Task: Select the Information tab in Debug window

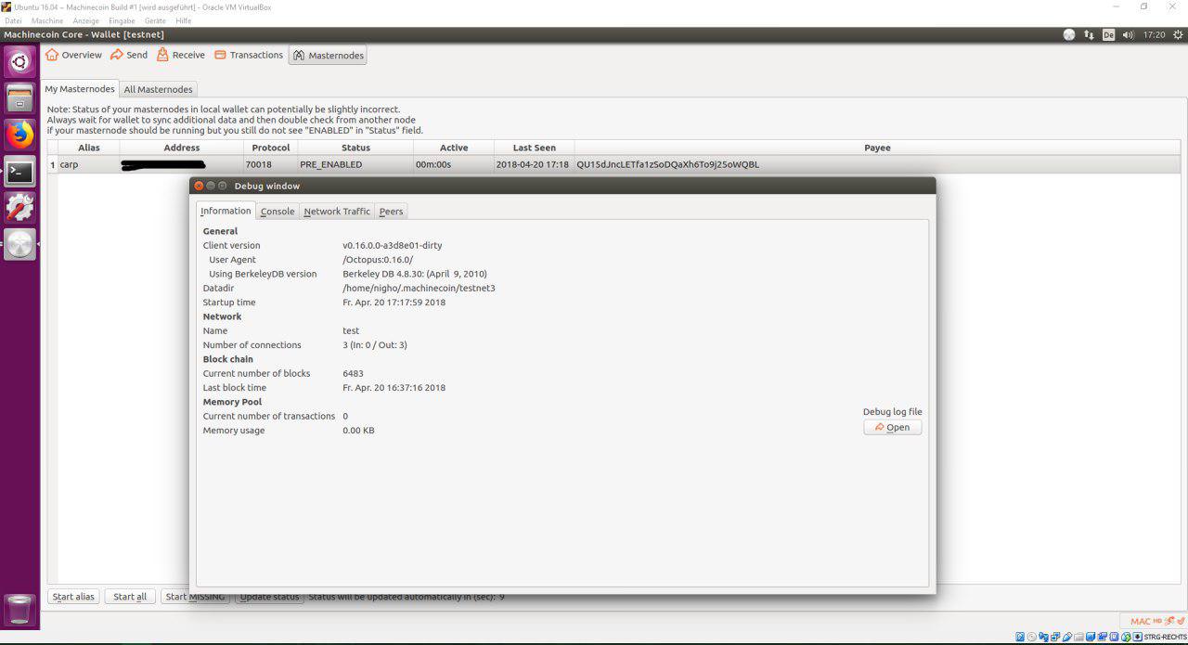Action: 226,211
